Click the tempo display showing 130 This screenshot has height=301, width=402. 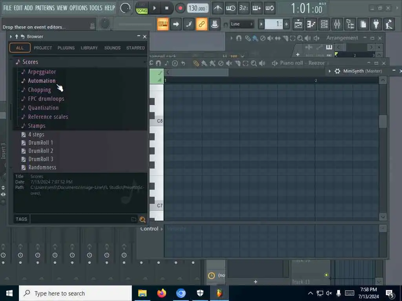point(197,8)
